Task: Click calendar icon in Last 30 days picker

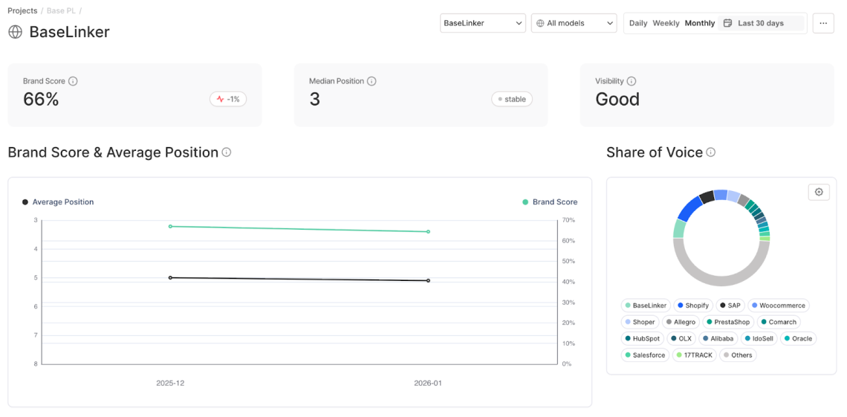Action: 727,23
